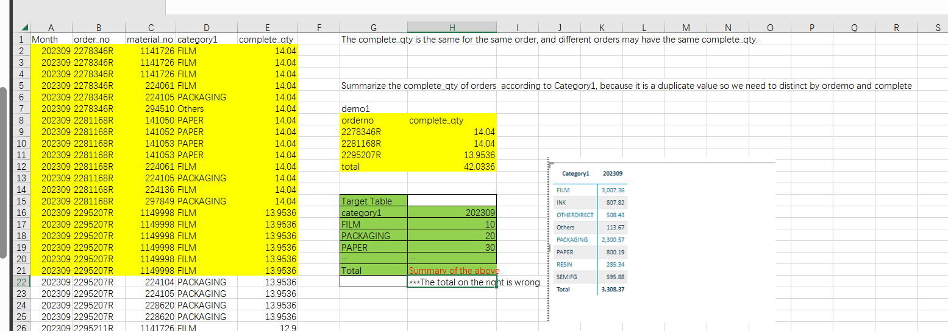Click OTHERDIRECT row in the picture

click(590, 215)
